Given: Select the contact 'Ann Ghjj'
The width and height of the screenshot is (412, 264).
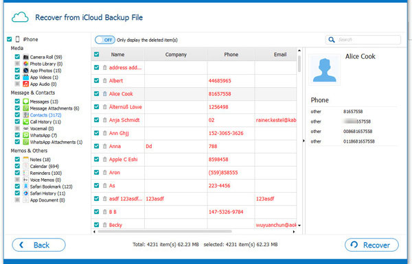Looking at the screenshot, I should (119, 133).
